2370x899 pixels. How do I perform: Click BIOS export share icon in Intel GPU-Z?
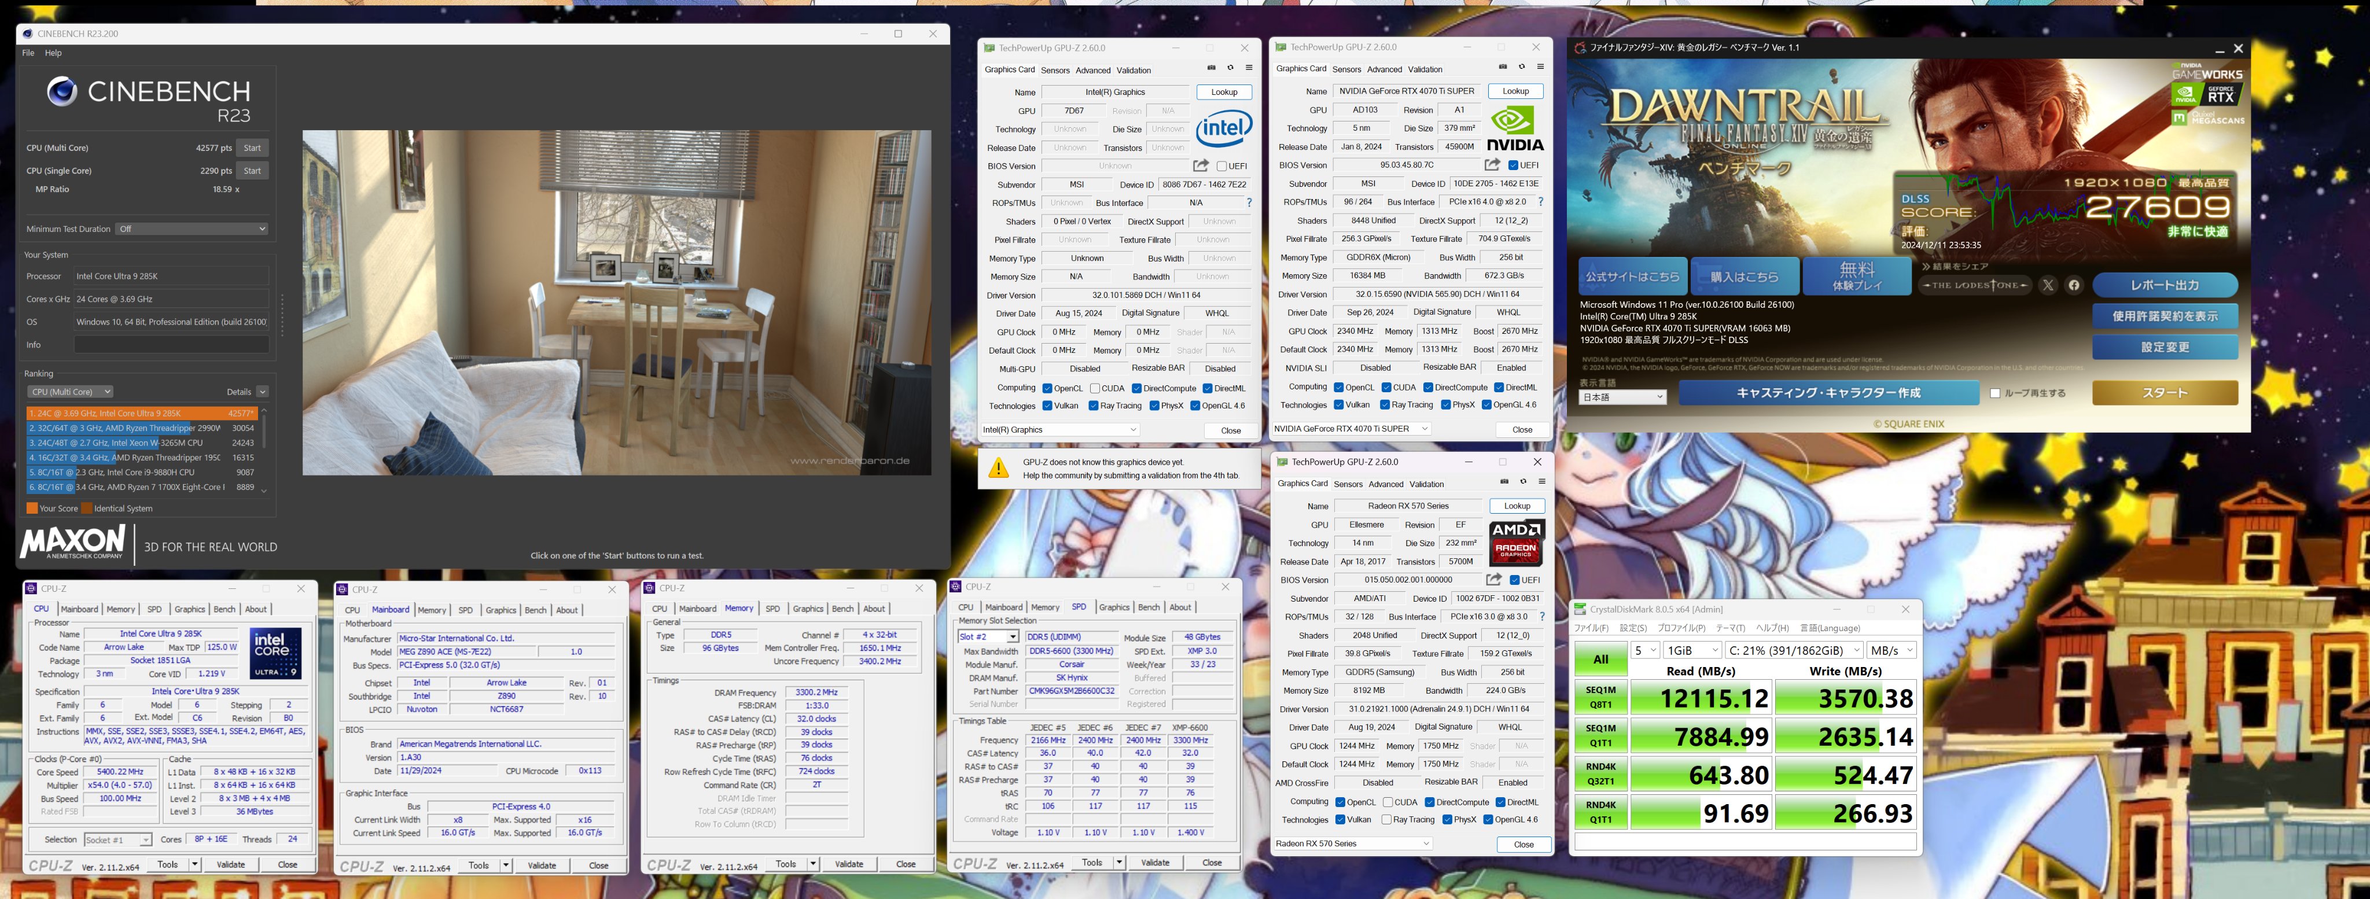coord(1201,165)
